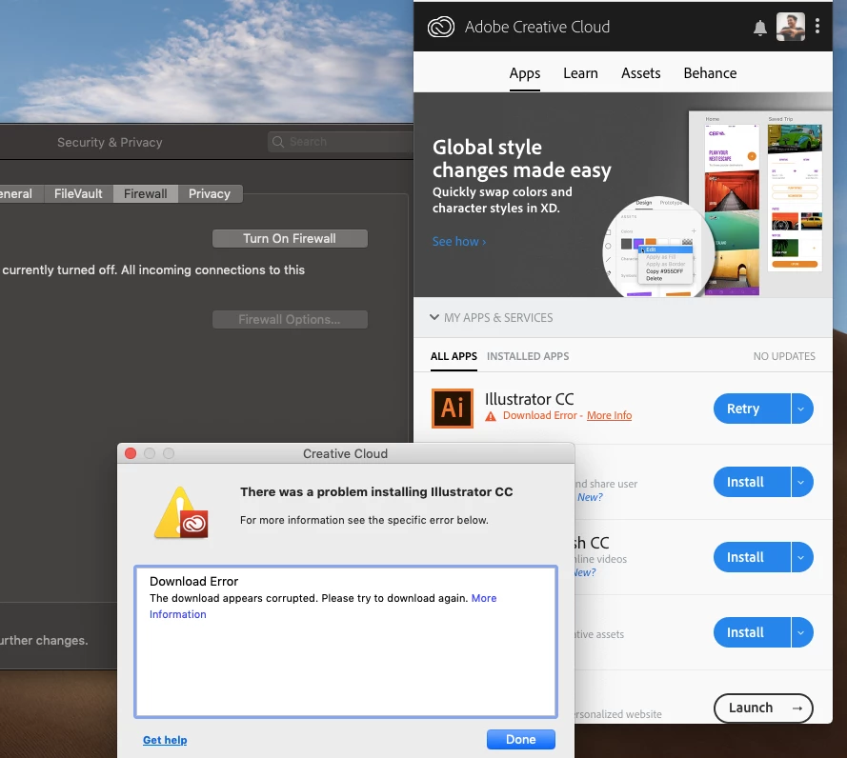Close the Creative Cloud error dialog
This screenshot has width=847, height=758.
(x=131, y=453)
